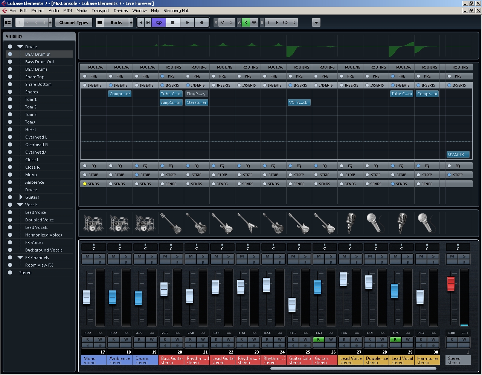Open the File menu
Viewport: 482px width, 375px height.
click(12, 11)
